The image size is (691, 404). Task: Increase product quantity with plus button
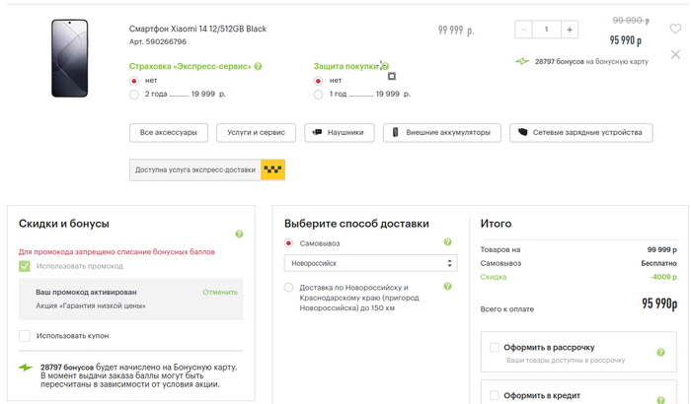tap(570, 30)
